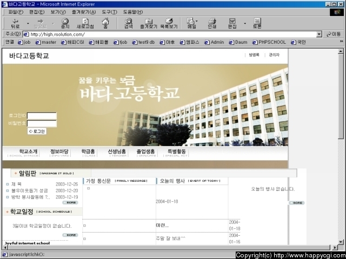Open the 관리자 admin link

pyautogui.click(x=274, y=55)
